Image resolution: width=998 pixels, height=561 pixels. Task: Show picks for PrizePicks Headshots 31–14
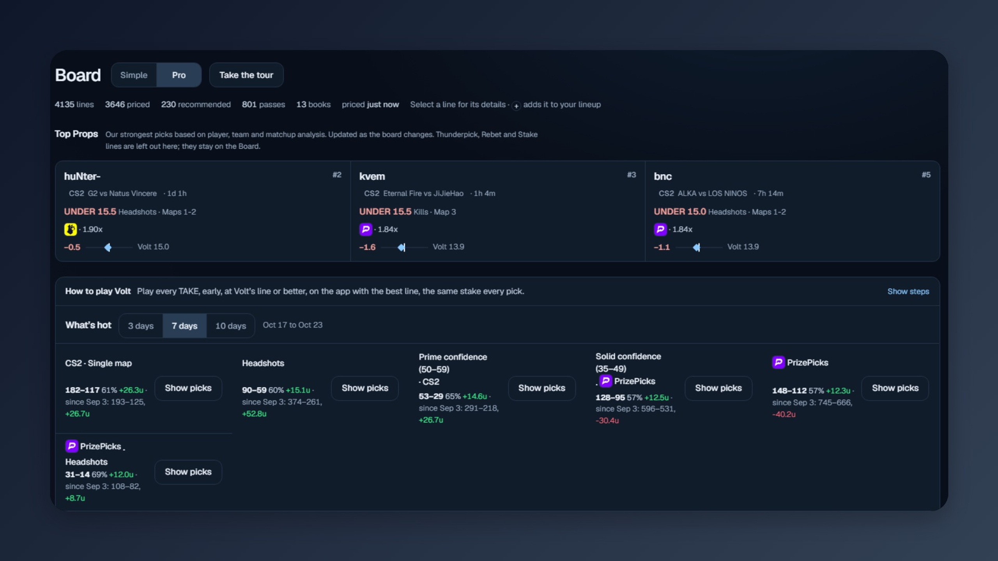tap(188, 472)
